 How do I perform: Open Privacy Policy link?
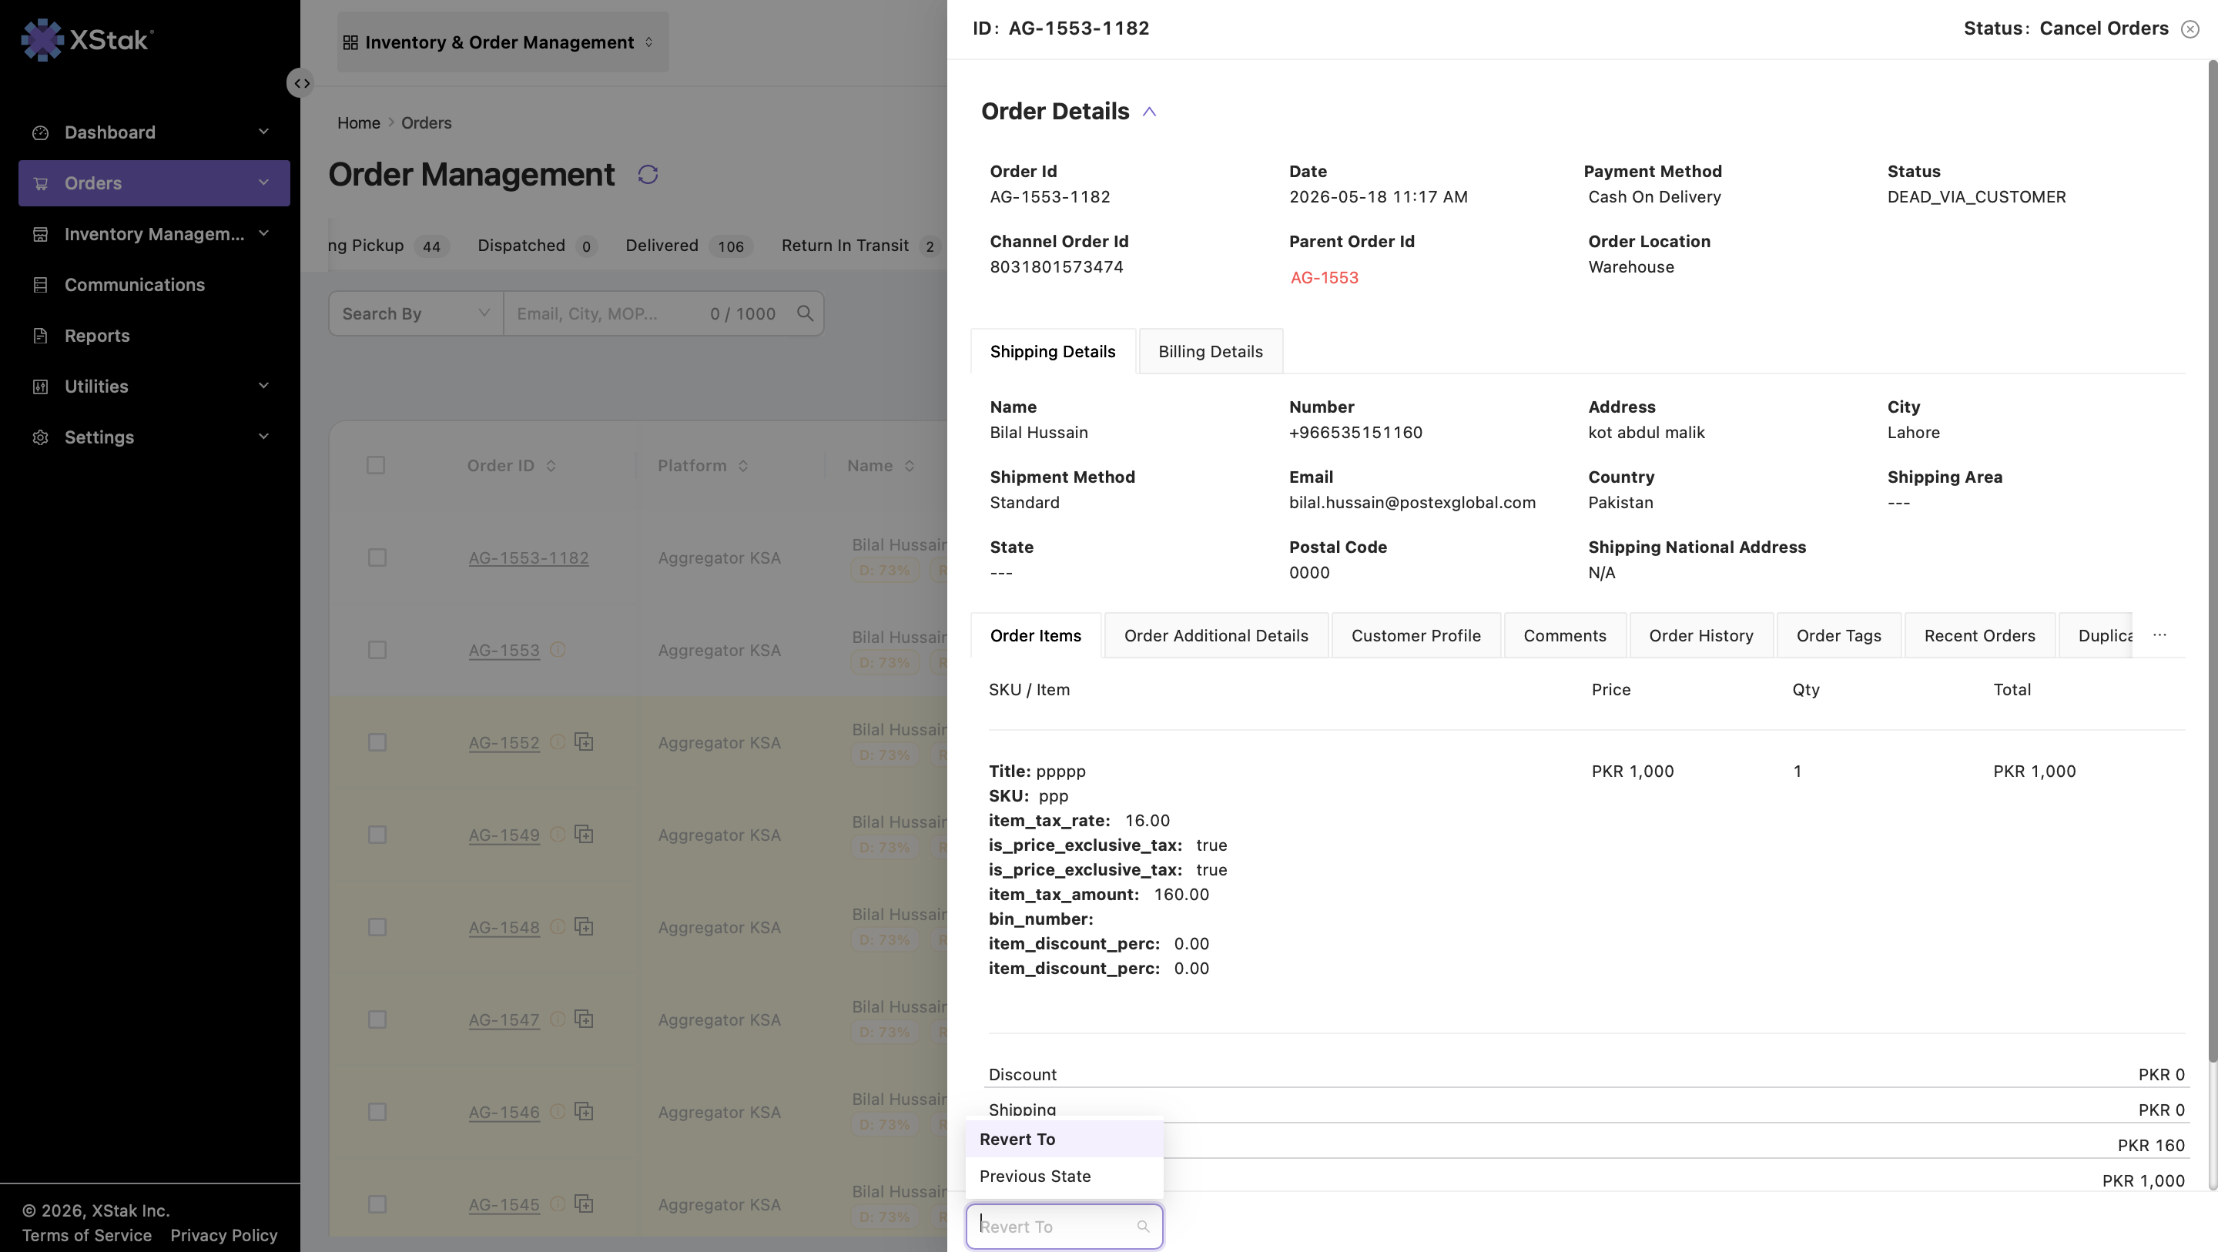(x=224, y=1236)
